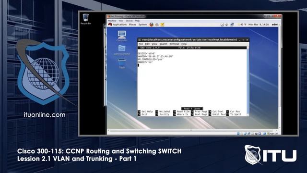Image resolution: width=307 pixels, height=173 pixels.
Task: Open the VirtualBox window's View menu
Action: 121,21
